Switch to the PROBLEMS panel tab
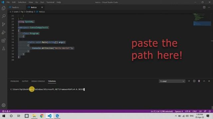213x119 pixels. pyautogui.click(x=15, y=81)
